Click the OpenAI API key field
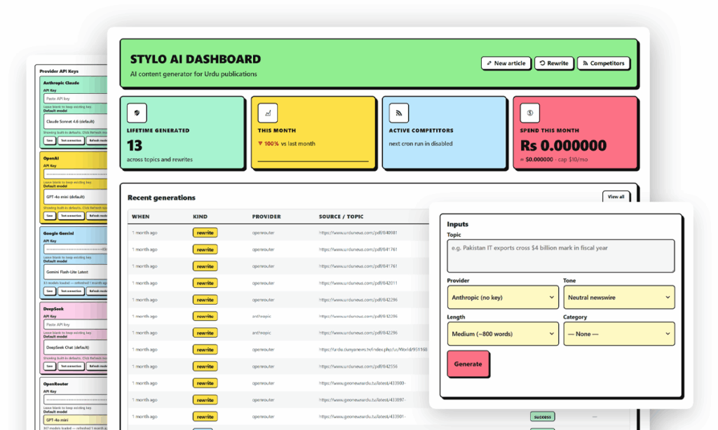 click(76, 174)
